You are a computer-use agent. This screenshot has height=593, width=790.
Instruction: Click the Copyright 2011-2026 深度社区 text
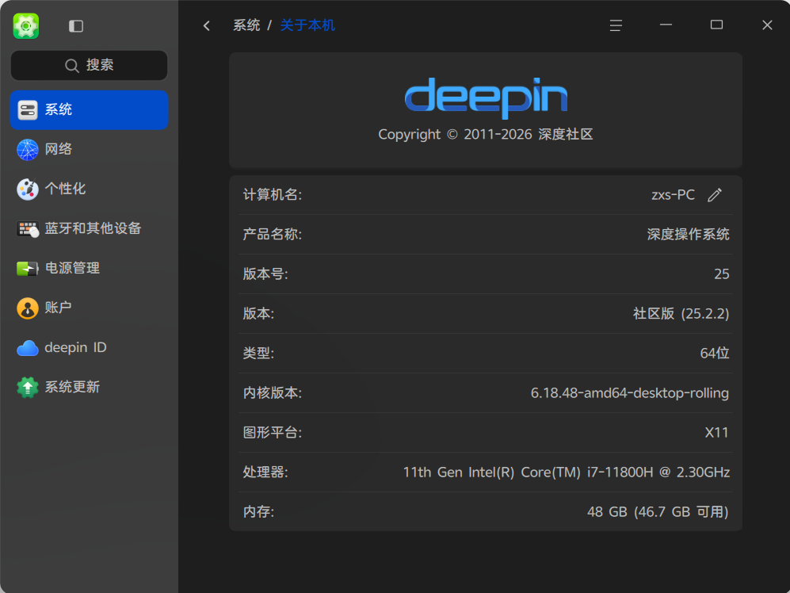pyautogui.click(x=486, y=135)
